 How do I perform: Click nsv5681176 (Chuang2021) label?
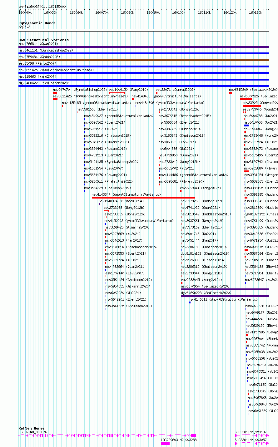[x=106, y=175]
